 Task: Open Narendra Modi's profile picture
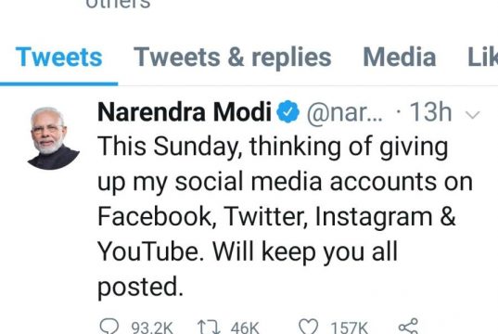click(x=54, y=138)
